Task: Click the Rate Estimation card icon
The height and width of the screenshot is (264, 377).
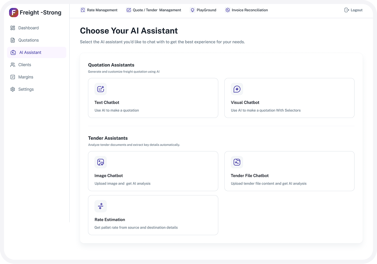Action: coord(101,206)
